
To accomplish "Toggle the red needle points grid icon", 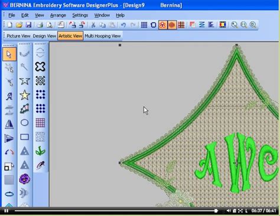I will [181, 25].
